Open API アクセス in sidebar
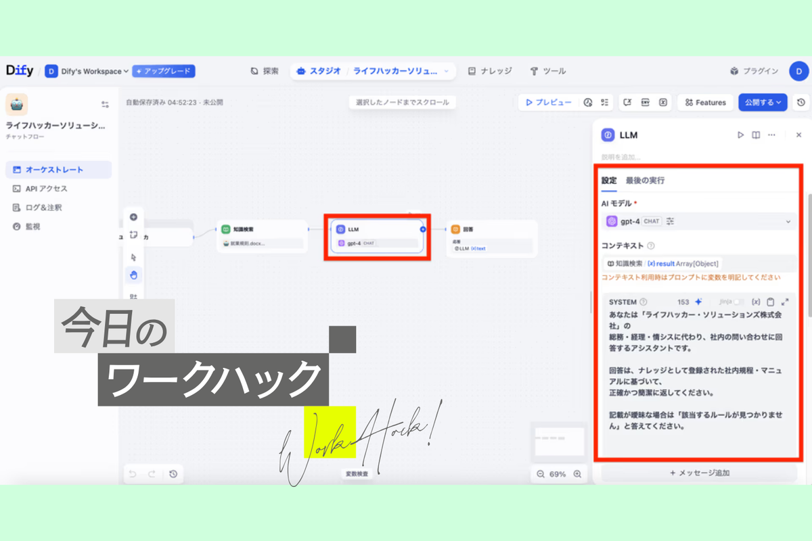812x541 pixels. [x=46, y=189]
